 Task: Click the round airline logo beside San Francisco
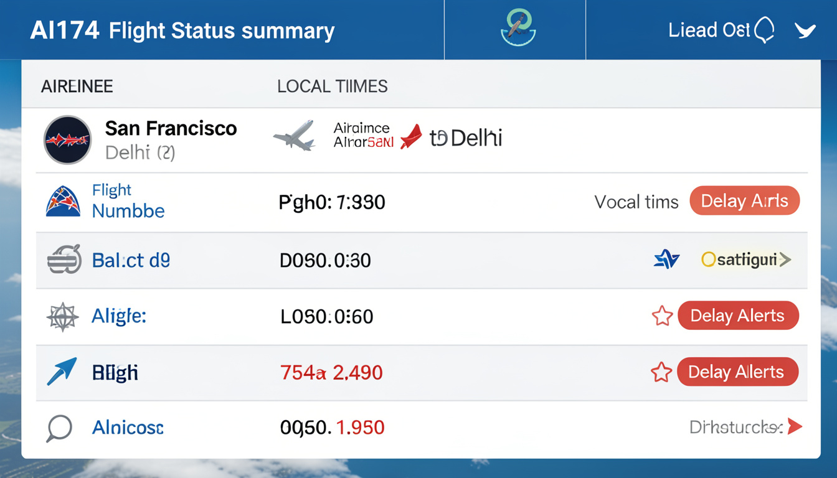pyautogui.click(x=67, y=140)
